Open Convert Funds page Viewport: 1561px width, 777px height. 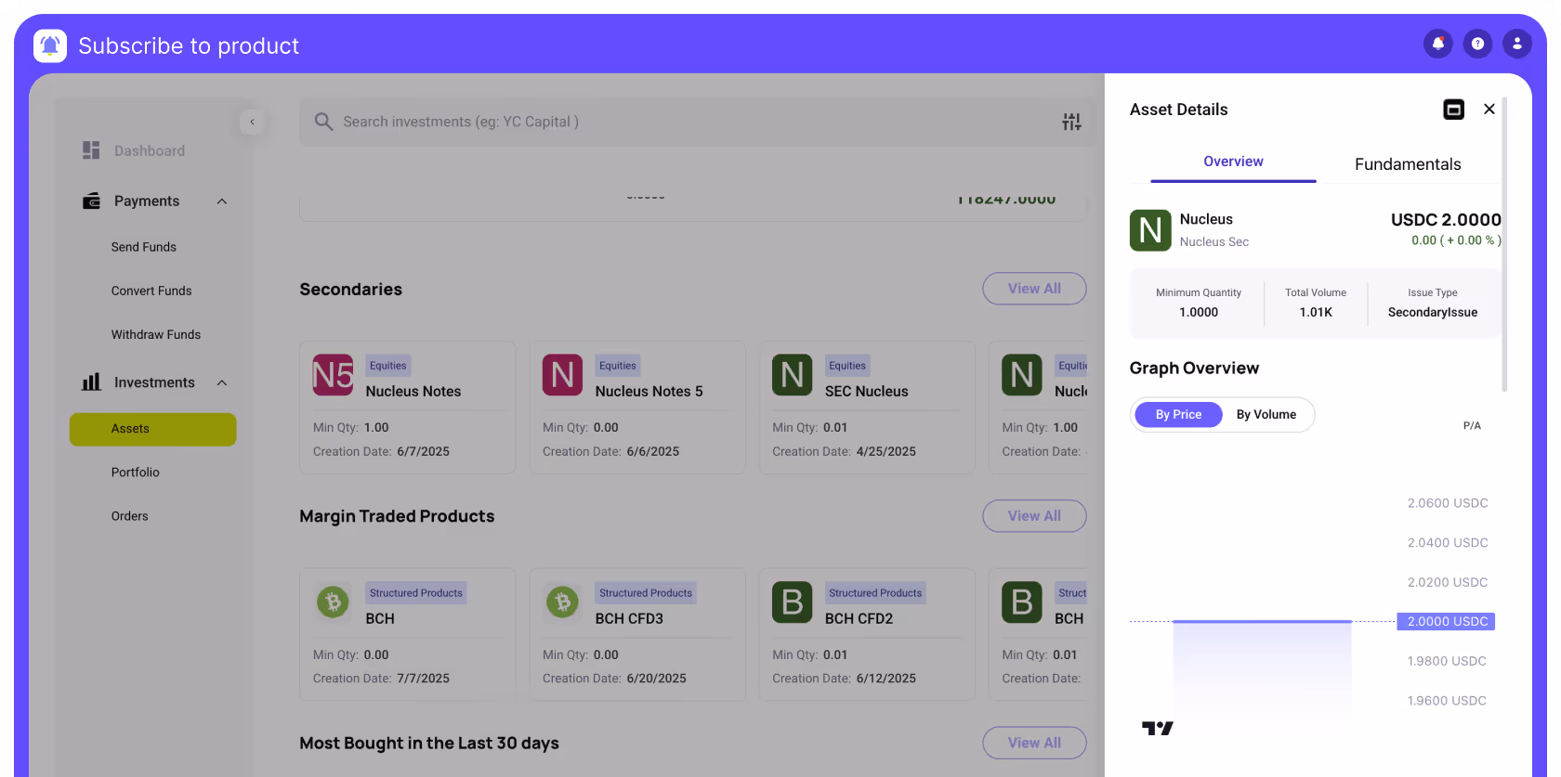click(x=151, y=291)
